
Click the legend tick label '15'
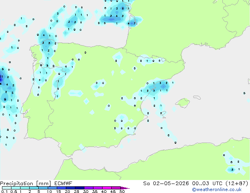coord(58,191)
